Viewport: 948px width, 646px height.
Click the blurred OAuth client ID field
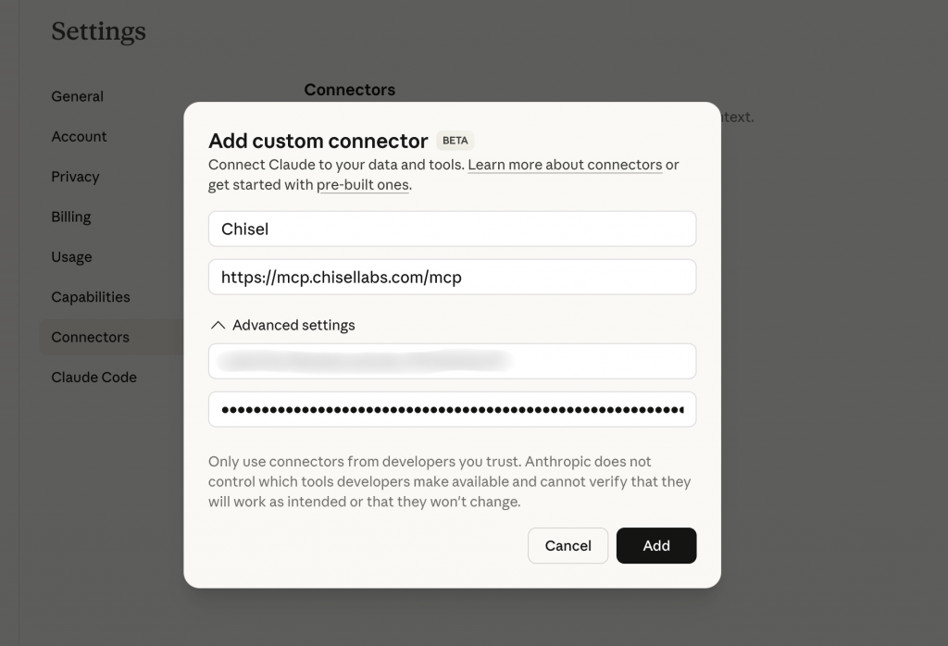[x=452, y=361]
